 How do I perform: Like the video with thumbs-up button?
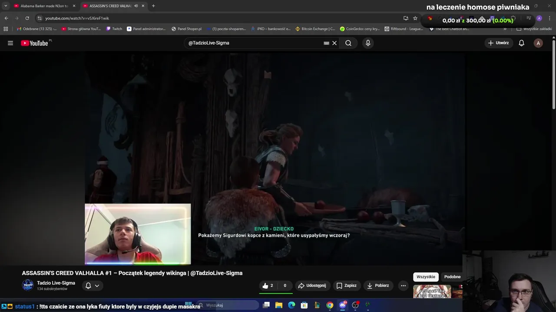coord(268,286)
